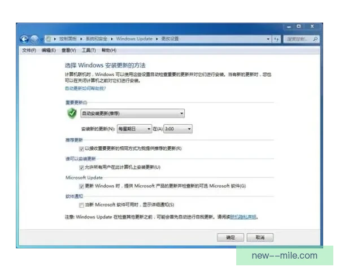Open the online privacy statement link

tap(243, 217)
